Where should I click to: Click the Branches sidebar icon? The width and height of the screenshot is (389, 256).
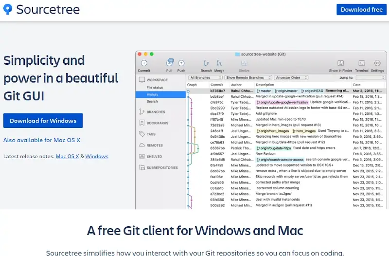[x=141, y=112]
